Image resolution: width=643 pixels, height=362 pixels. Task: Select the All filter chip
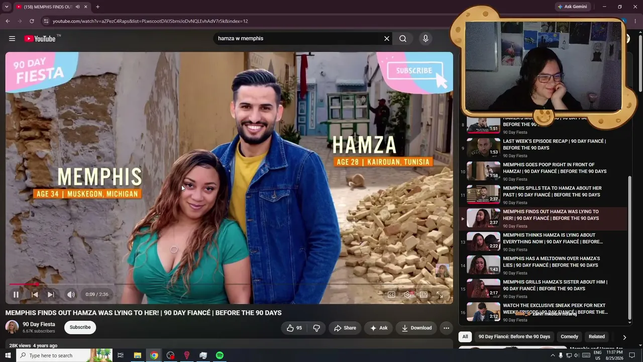(465, 337)
